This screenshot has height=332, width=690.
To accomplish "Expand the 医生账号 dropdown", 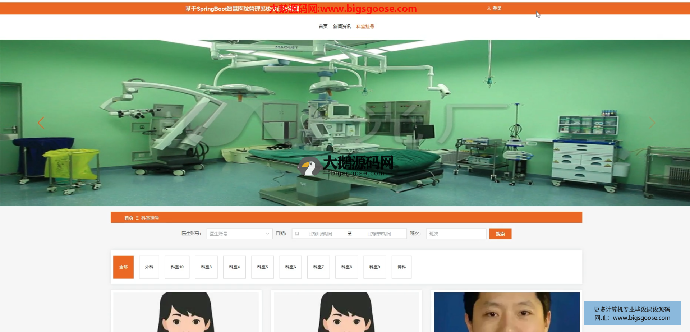I will [239, 234].
